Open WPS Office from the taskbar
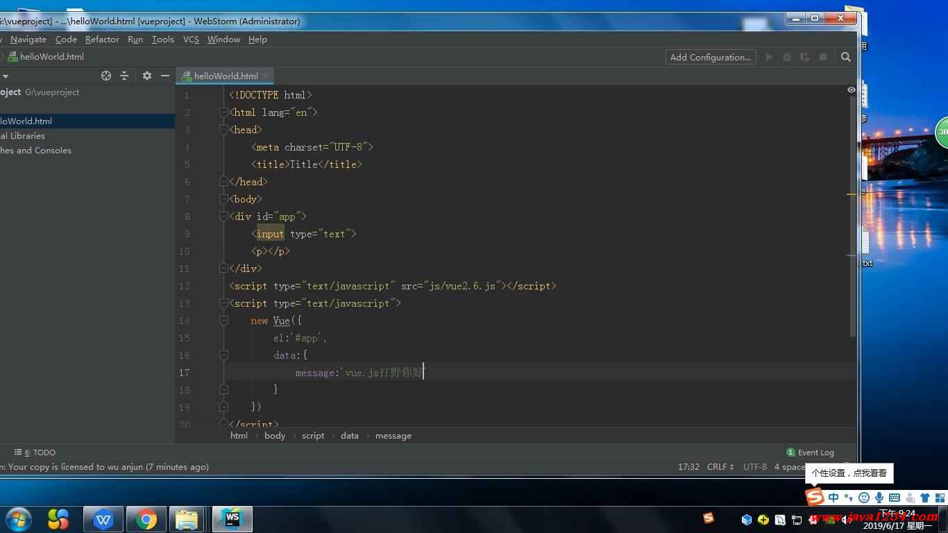 pos(103,519)
